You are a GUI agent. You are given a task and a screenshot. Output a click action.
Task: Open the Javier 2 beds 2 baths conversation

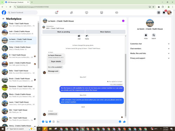pos(19,64)
